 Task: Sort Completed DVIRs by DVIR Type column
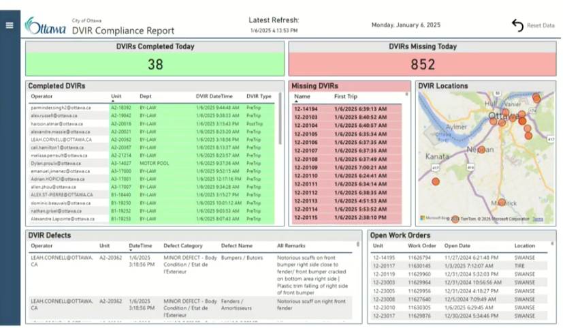point(259,96)
